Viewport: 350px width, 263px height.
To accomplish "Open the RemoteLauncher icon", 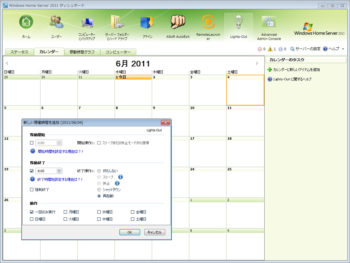I will pyautogui.click(x=208, y=22).
